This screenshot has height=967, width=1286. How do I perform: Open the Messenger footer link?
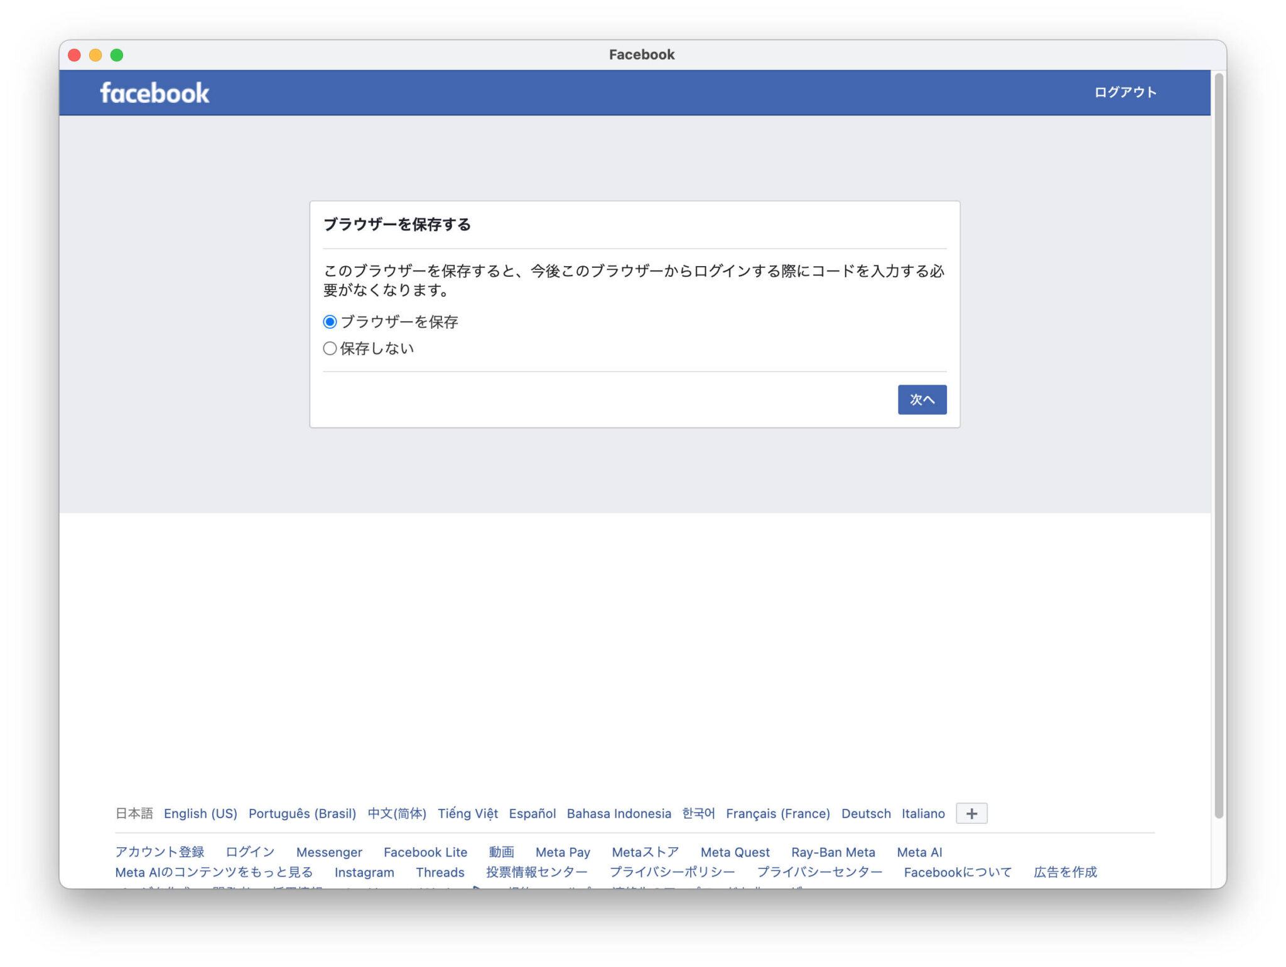(329, 852)
